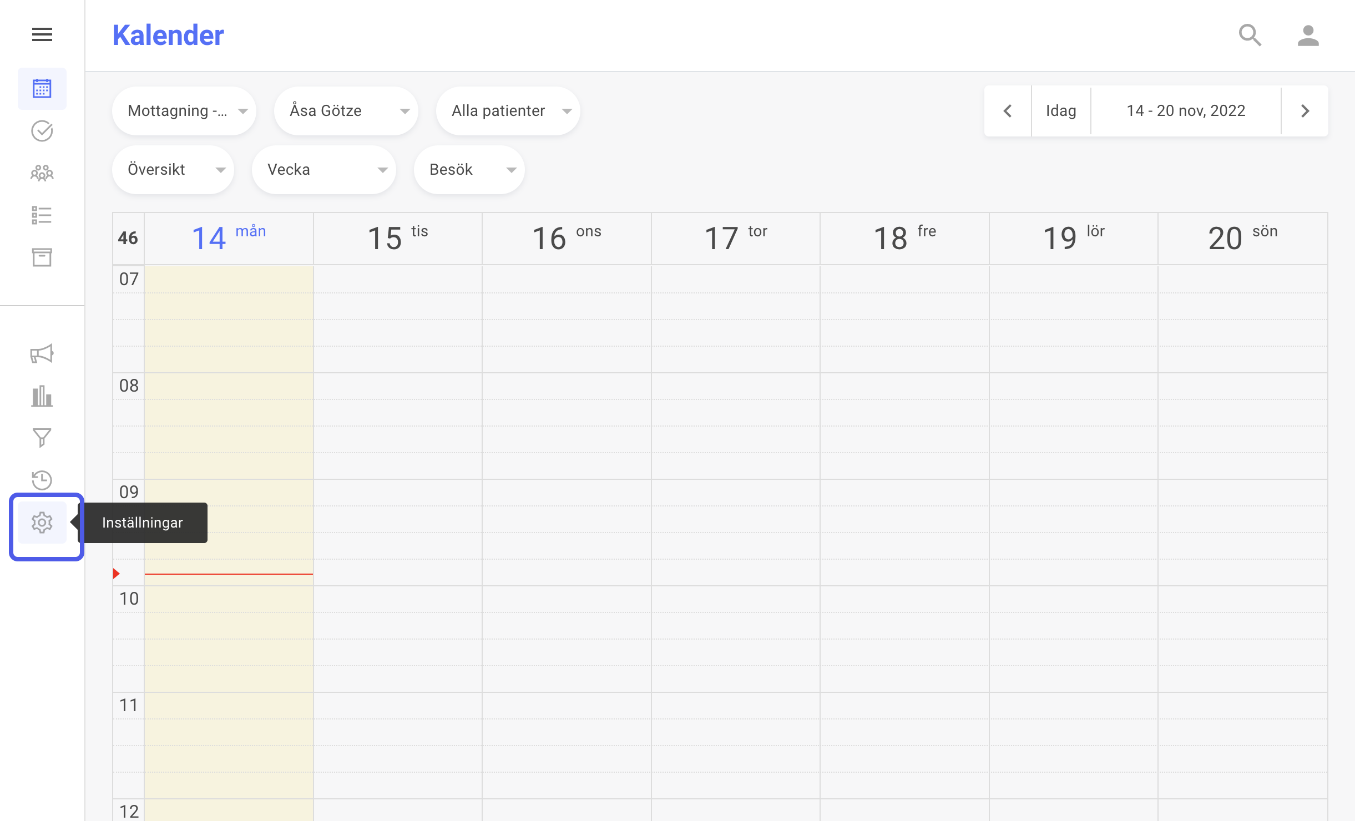1355x821 pixels.
Task: Select Friday 18 fre header
Action: point(904,239)
